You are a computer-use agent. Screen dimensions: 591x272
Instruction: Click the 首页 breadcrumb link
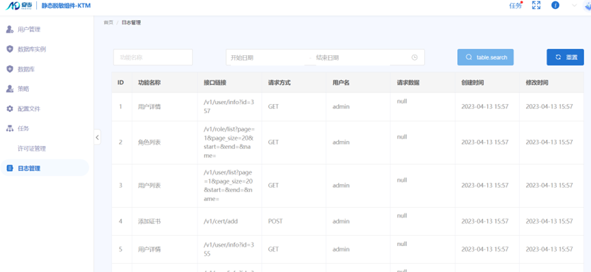click(x=108, y=22)
